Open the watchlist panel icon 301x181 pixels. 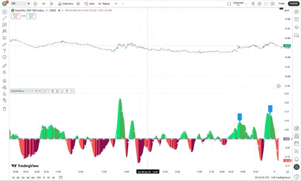297,12
